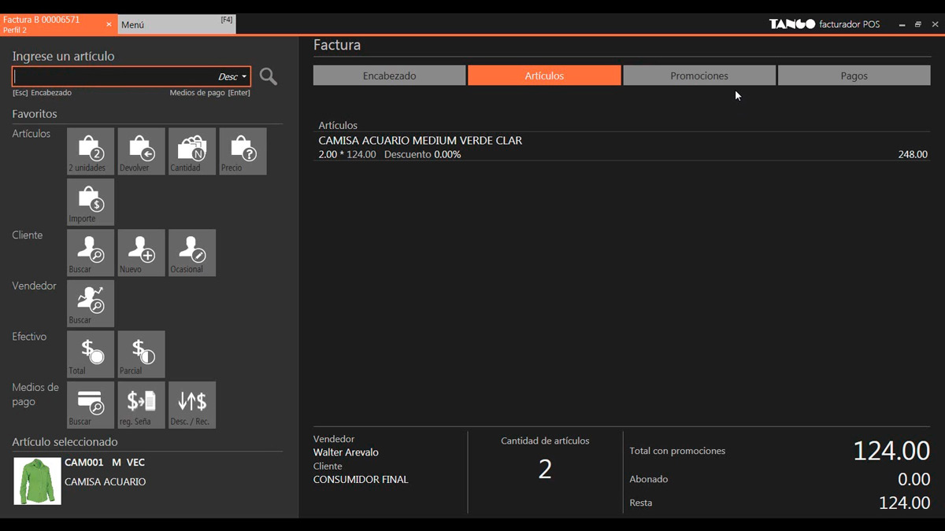Select Parcial cash payment icon
Image resolution: width=945 pixels, height=531 pixels.
(141, 354)
